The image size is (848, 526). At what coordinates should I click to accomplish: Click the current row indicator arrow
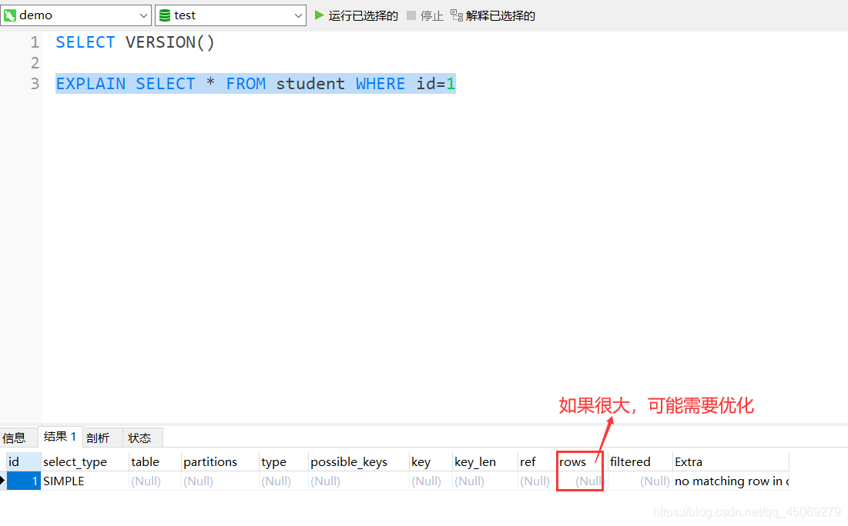[x=3, y=480]
